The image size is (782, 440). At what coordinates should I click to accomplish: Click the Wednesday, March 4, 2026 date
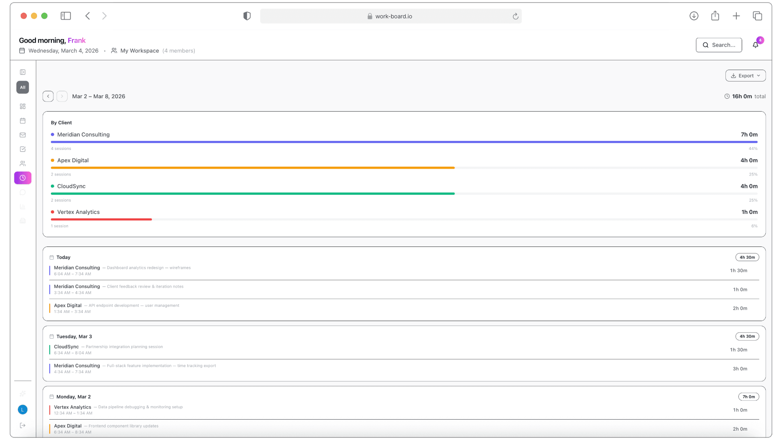[63, 51]
